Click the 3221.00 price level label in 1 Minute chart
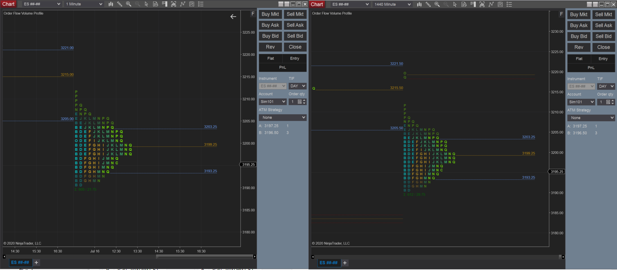This screenshot has height=270, width=617. [x=67, y=48]
